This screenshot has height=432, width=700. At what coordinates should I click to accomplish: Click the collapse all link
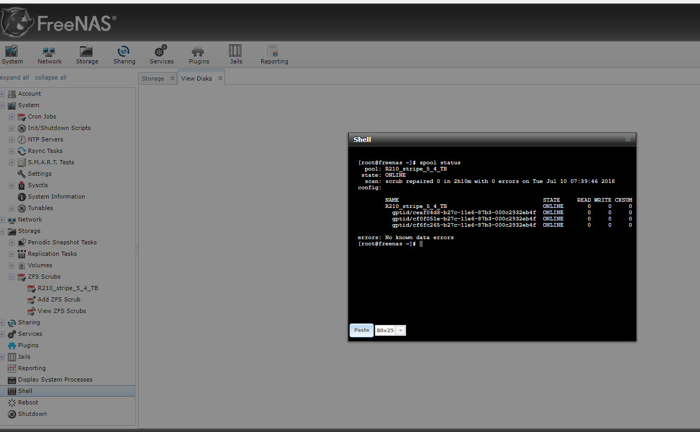(x=50, y=77)
